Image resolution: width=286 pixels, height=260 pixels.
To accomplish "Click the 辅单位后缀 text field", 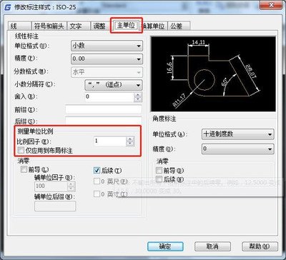I will [x=55, y=206].
